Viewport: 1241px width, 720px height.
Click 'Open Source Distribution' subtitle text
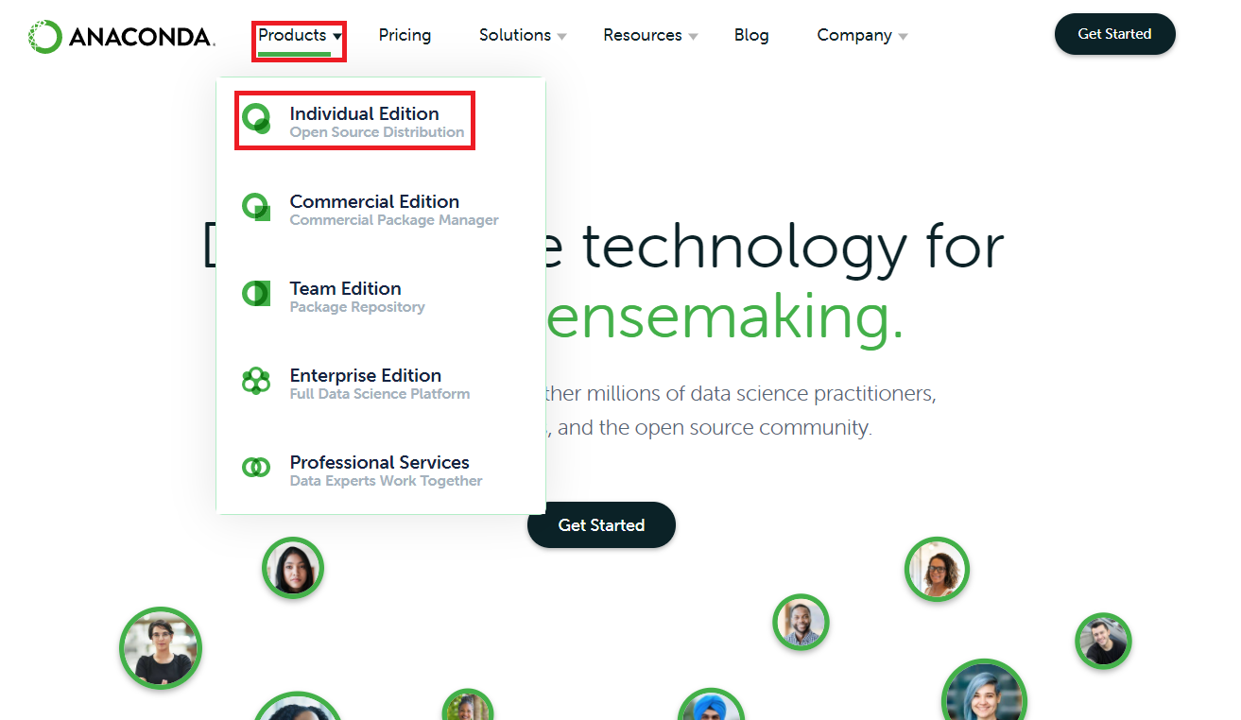coord(377,132)
